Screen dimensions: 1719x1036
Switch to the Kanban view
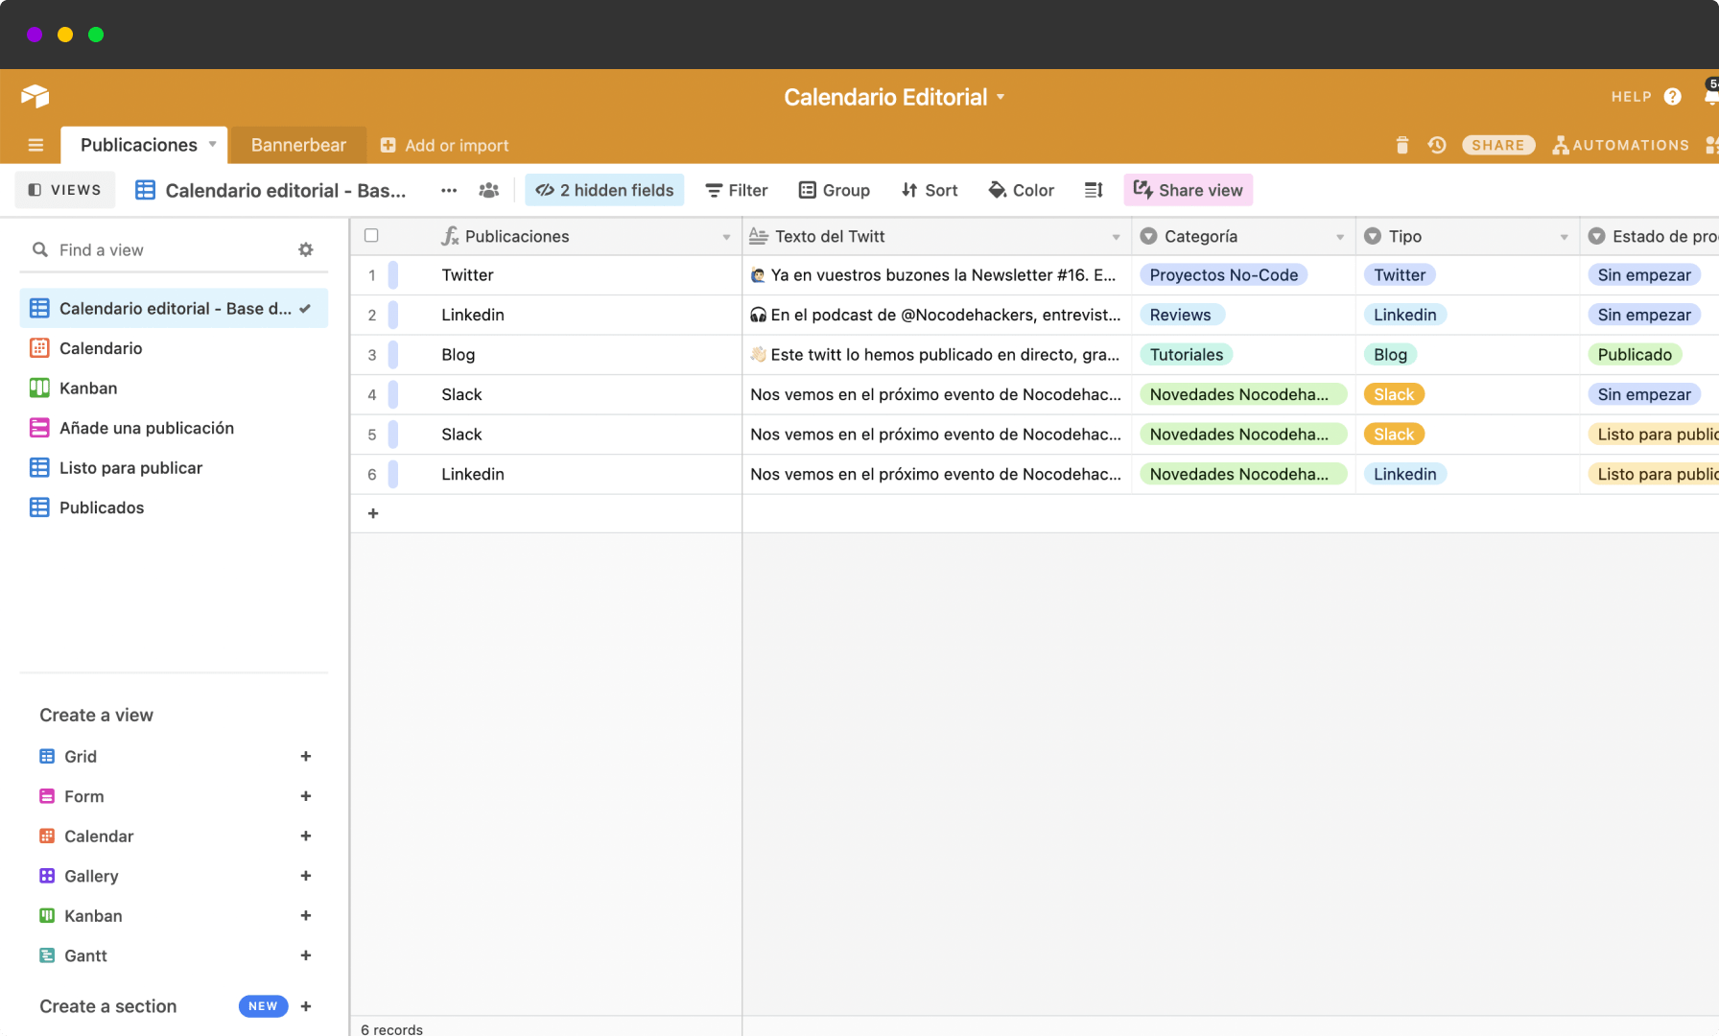point(88,388)
